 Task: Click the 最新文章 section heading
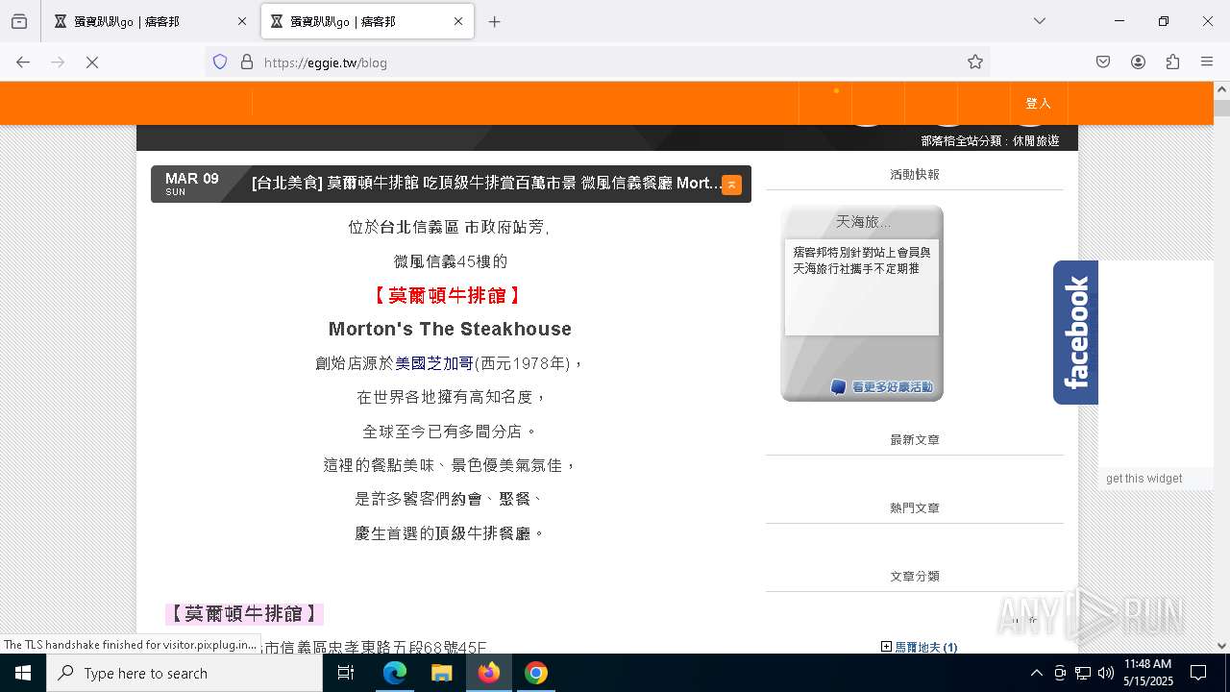click(x=914, y=439)
